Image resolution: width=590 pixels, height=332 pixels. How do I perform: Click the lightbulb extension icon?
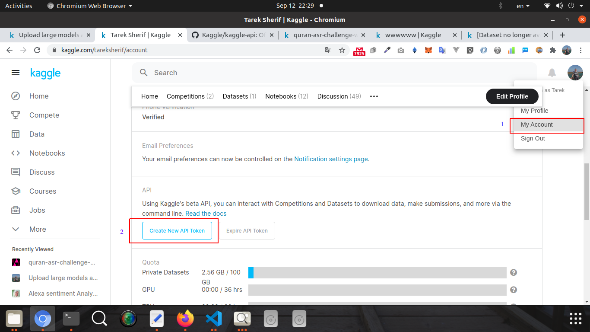pyautogui.click(x=470, y=50)
